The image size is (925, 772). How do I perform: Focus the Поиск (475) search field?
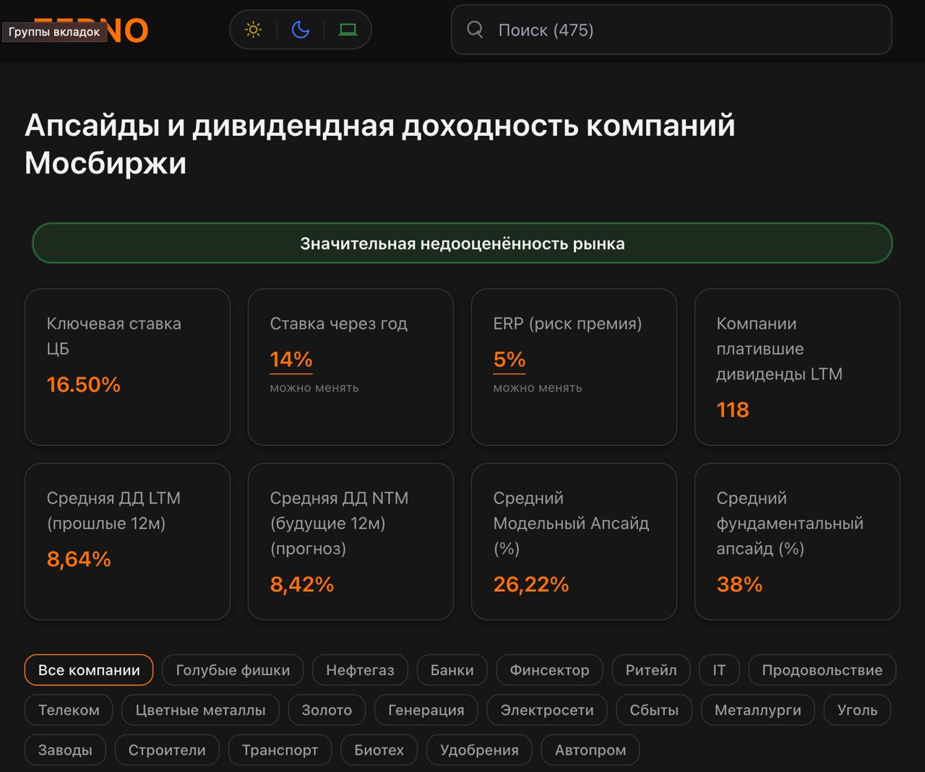(x=671, y=30)
